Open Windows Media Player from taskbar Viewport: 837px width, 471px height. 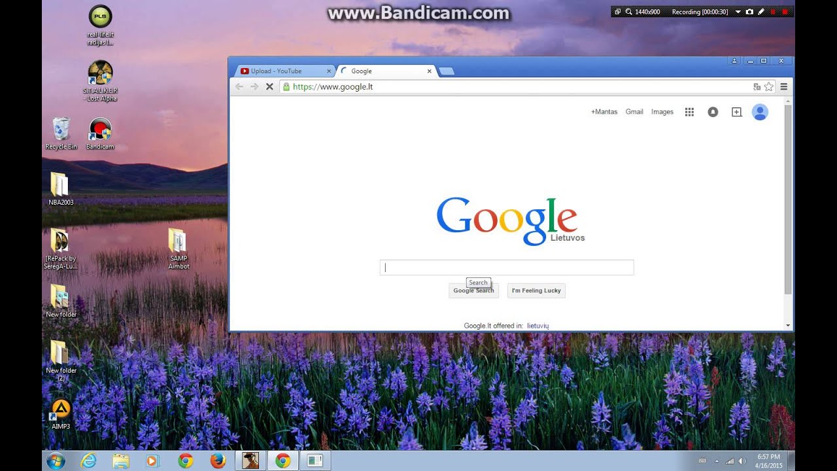pos(152,461)
